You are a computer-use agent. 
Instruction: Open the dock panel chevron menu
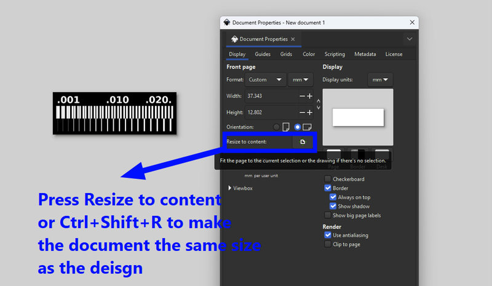coord(410,39)
